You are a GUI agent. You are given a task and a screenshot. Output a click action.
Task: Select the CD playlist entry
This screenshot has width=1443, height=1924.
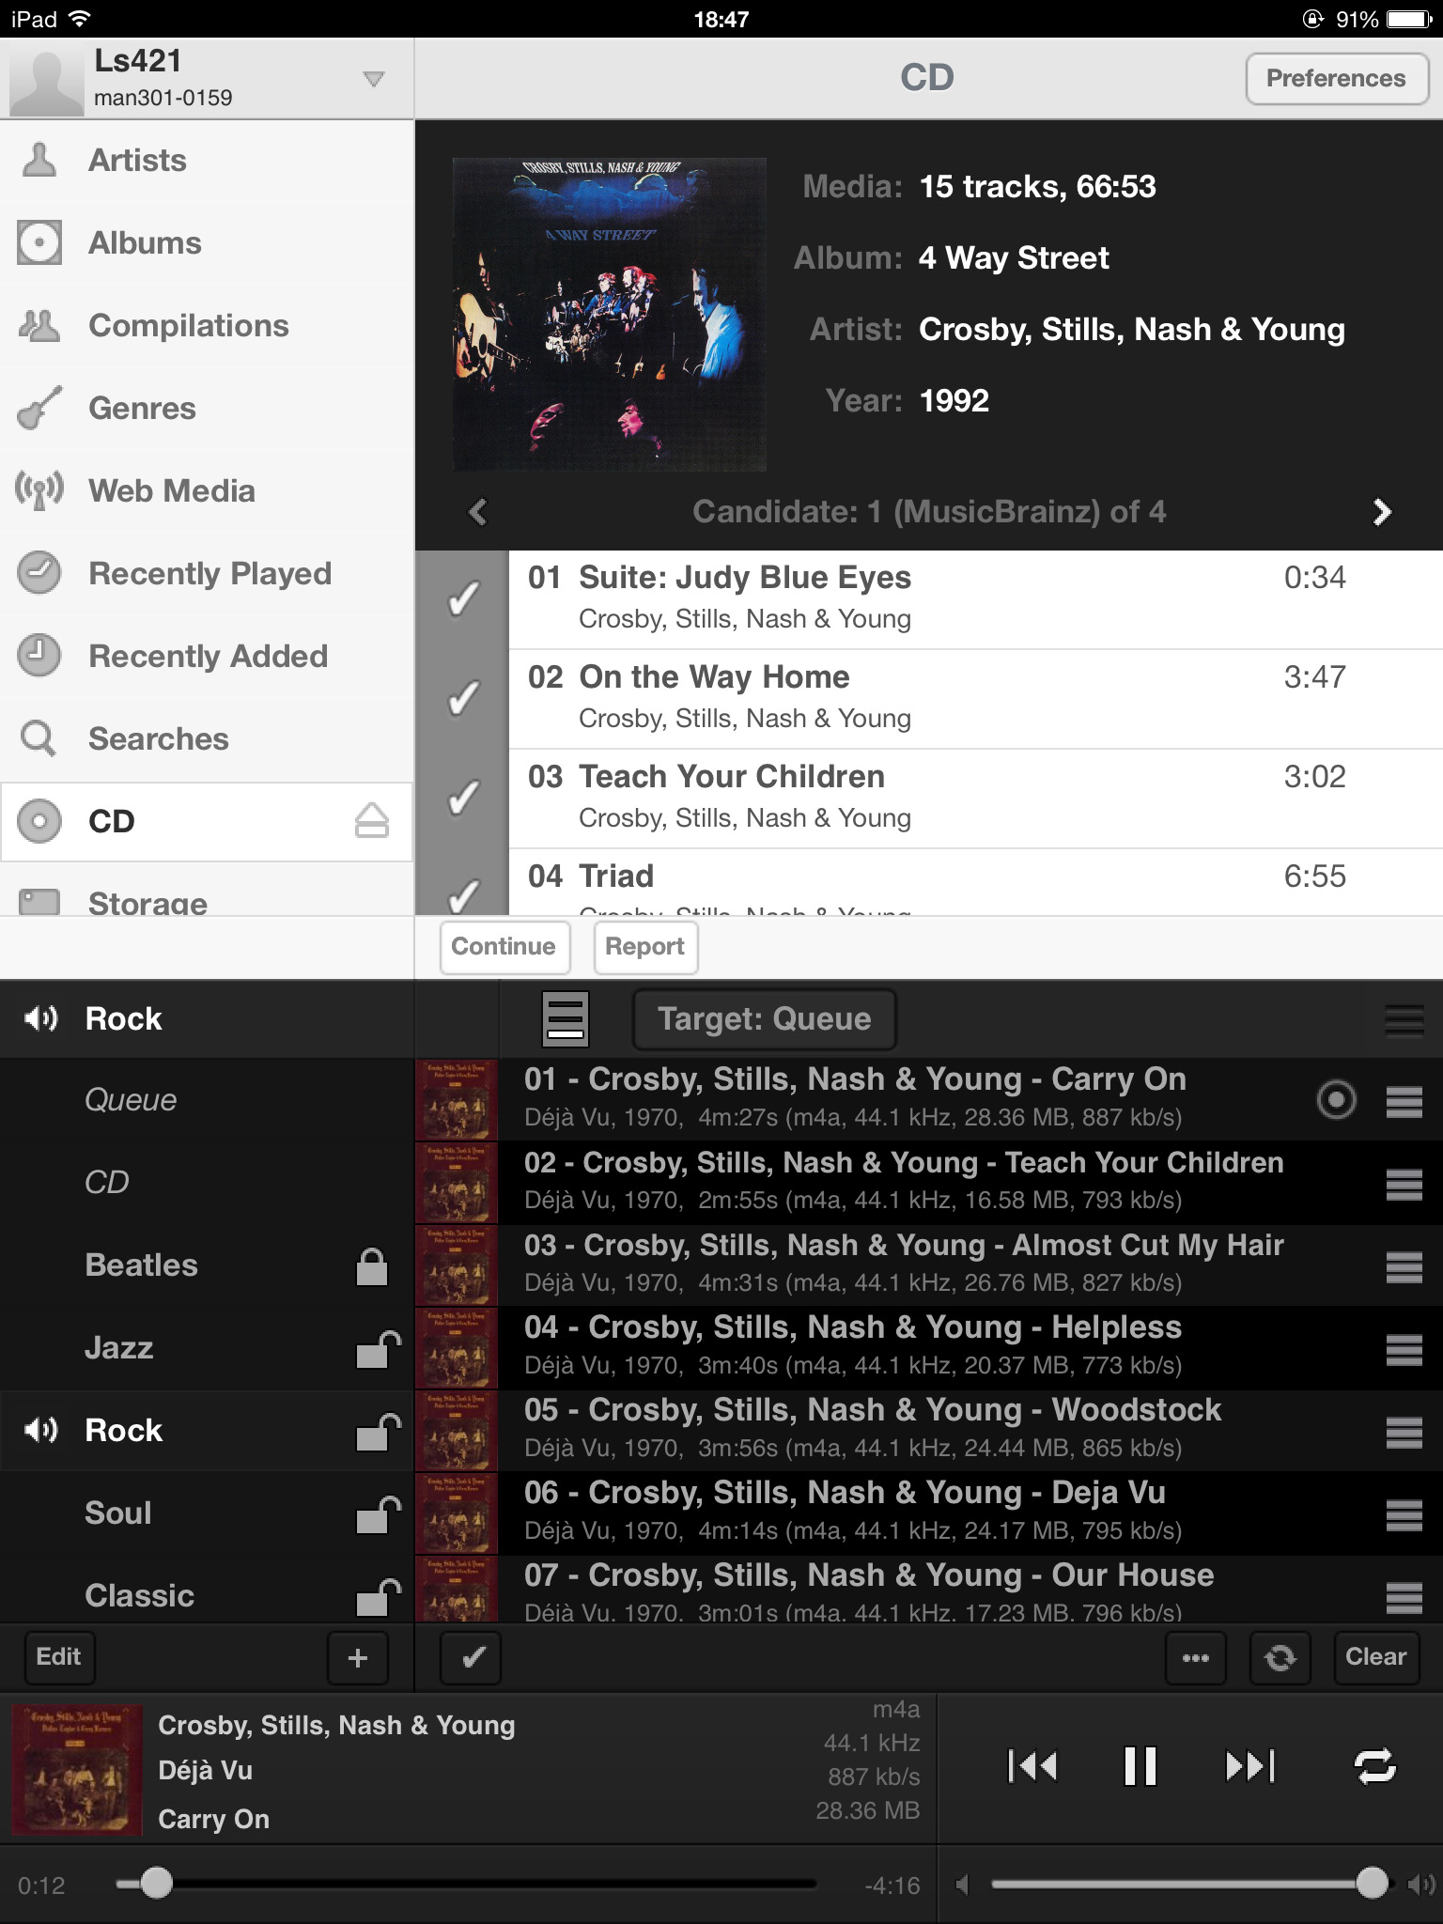click(x=207, y=1183)
